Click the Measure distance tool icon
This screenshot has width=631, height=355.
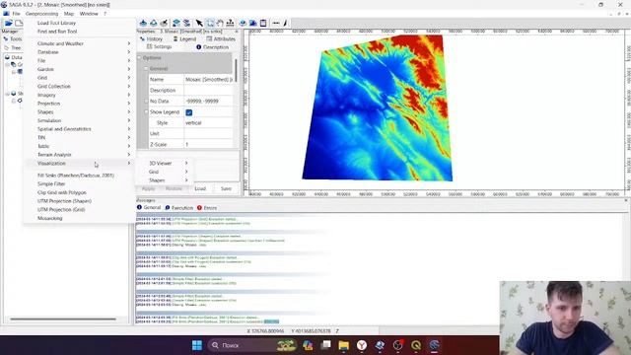[230, 23]
